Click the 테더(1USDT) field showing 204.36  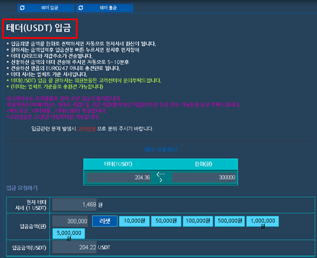tap(119, 178)
